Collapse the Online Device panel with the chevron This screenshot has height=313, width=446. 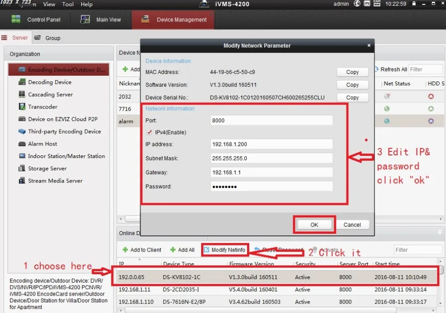[x=440, y=232]
